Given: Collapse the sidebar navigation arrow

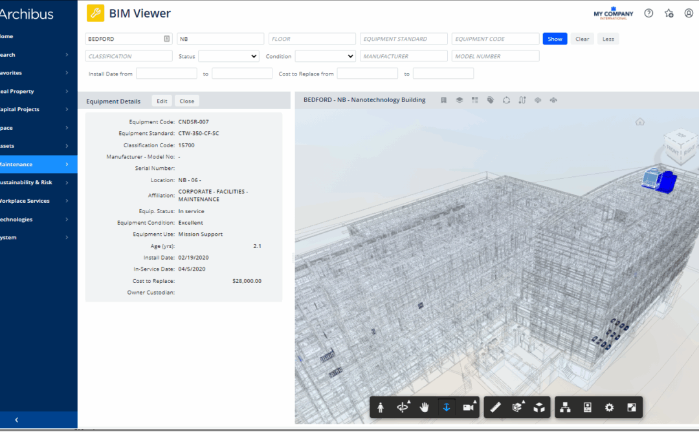Looking at the screenshot, I should coord(16,420).
